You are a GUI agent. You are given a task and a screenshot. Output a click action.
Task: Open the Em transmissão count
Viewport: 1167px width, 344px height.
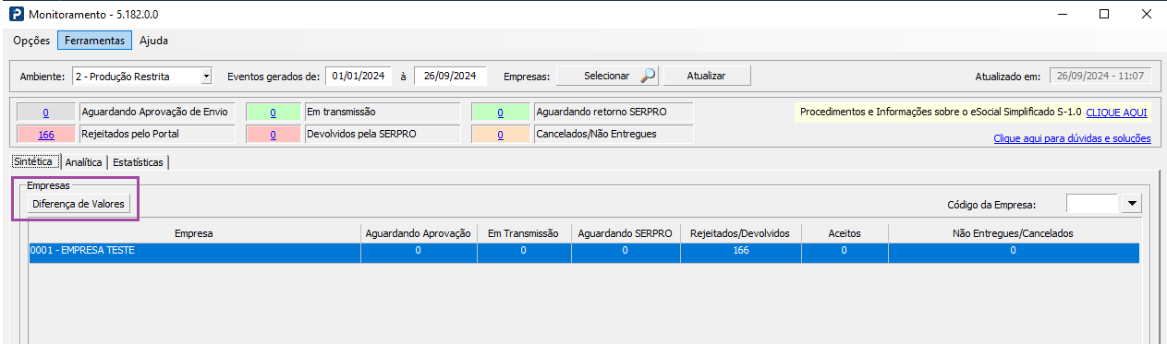pos(274,113)
